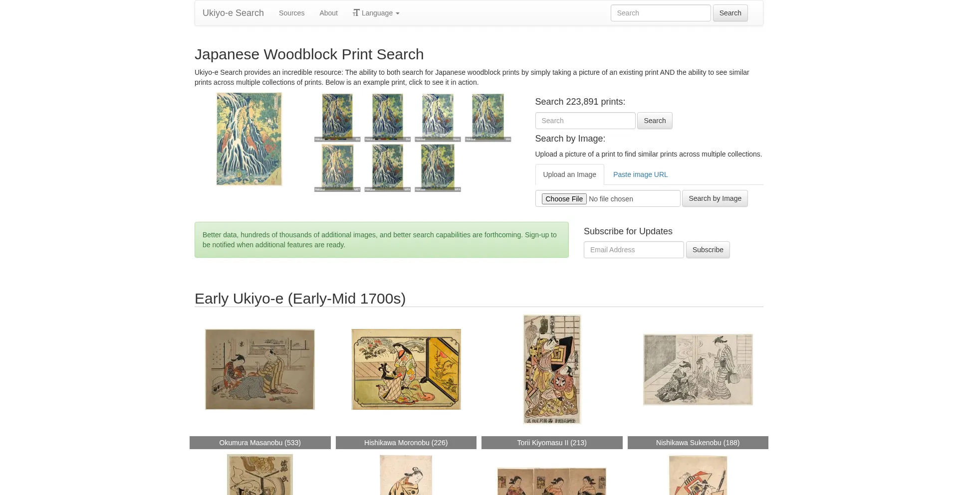The width and height of the screenshot is (958, 495).
Task: Click the Subscribe button
Action: click(x=708, y=250)
